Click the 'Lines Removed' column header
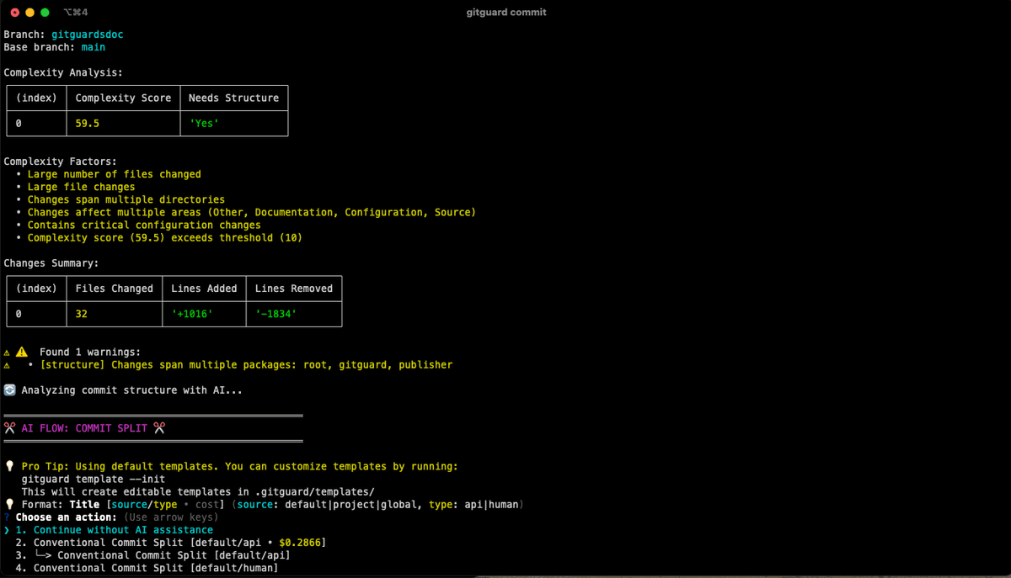This screenshot has height=578, width=1011. (294, 289)
